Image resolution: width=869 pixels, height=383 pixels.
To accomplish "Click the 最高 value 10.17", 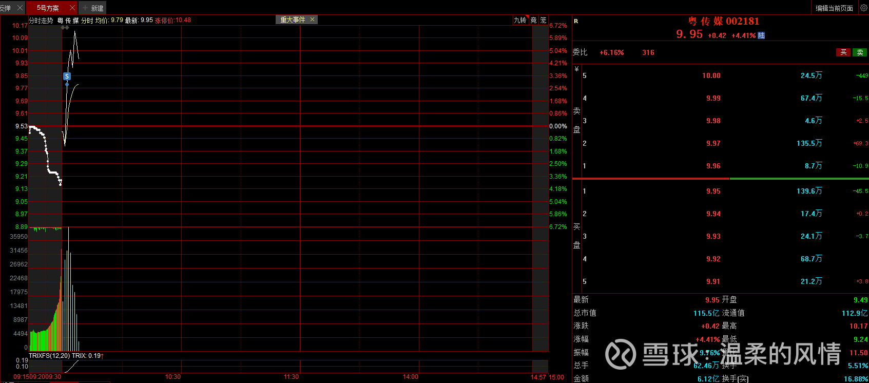I will (x=858, y=326).
